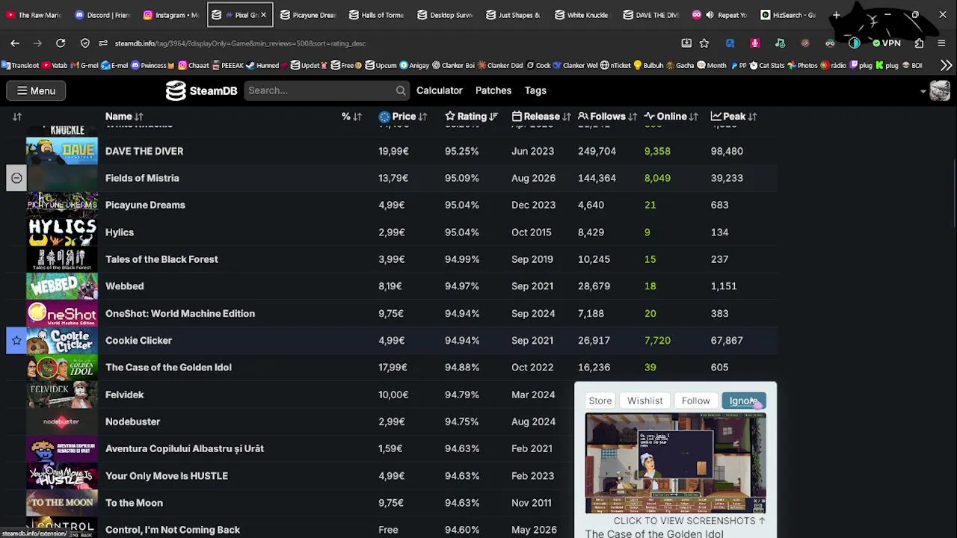Click the search magnifier icon in SteamDB

click(x=401, y=90)
